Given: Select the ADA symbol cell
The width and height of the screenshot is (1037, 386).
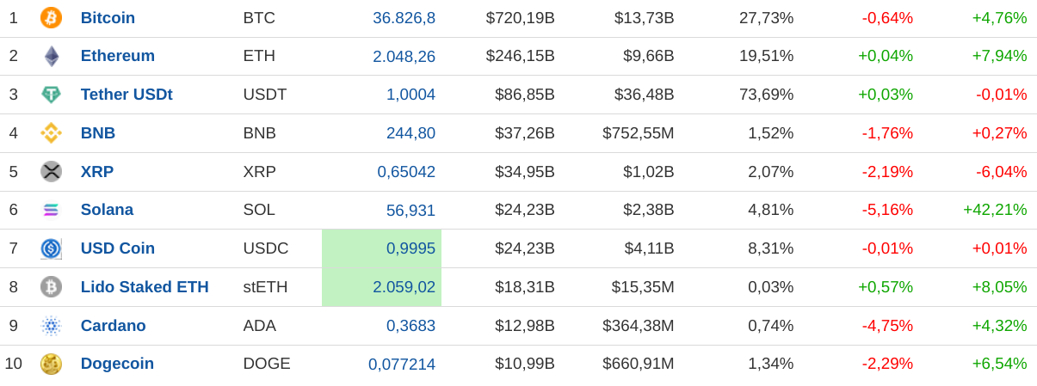Looking at the screenshot, I should 260,326.
